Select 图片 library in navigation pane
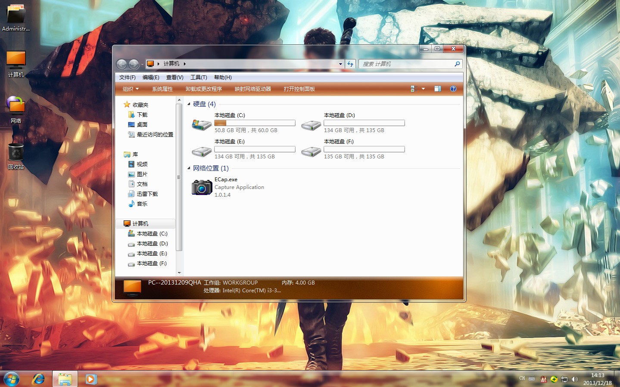 [x=142, y=174]
